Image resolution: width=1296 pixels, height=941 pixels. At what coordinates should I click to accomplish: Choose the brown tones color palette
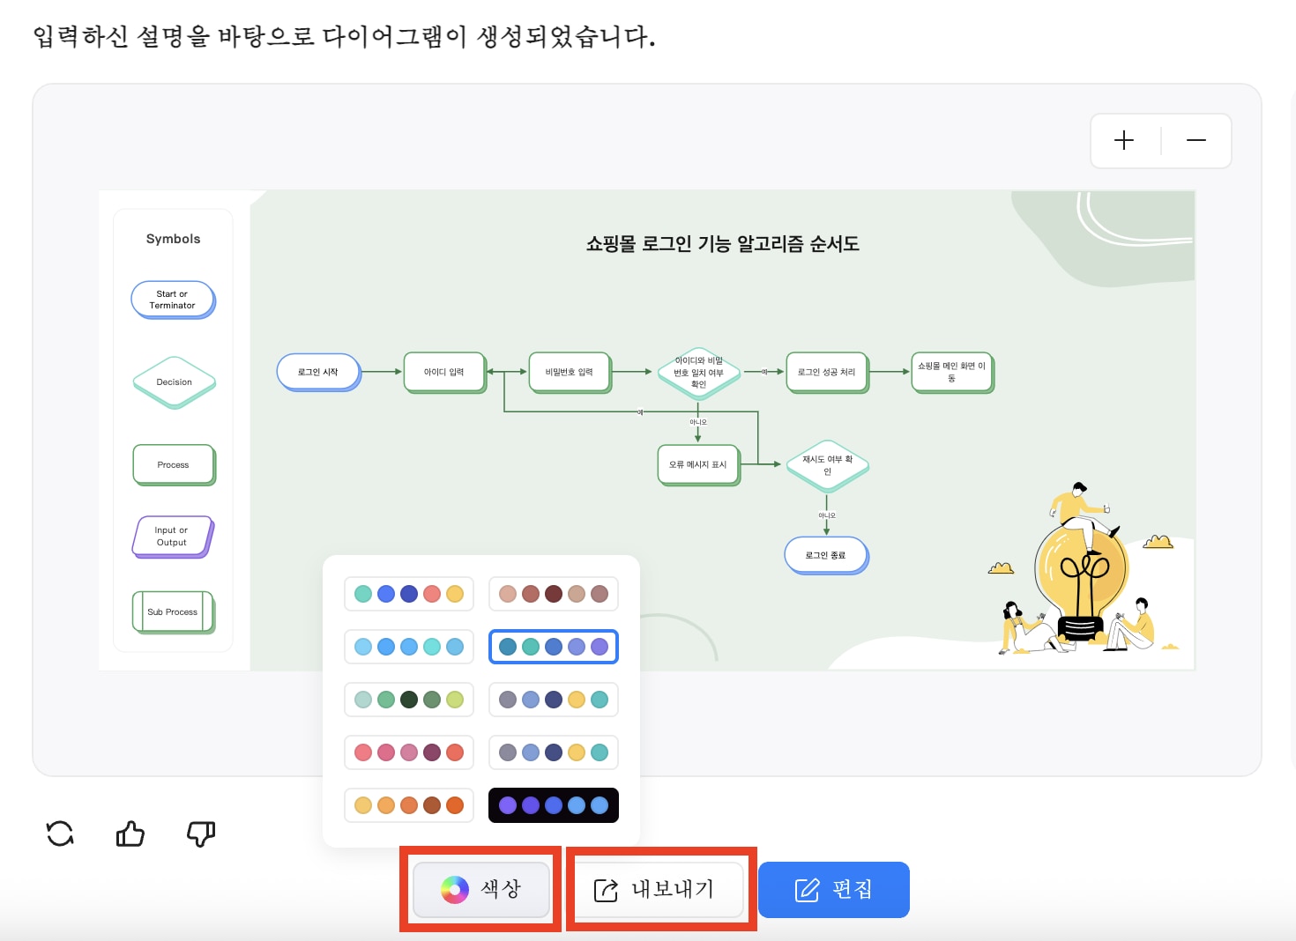(x=554, y=594)
